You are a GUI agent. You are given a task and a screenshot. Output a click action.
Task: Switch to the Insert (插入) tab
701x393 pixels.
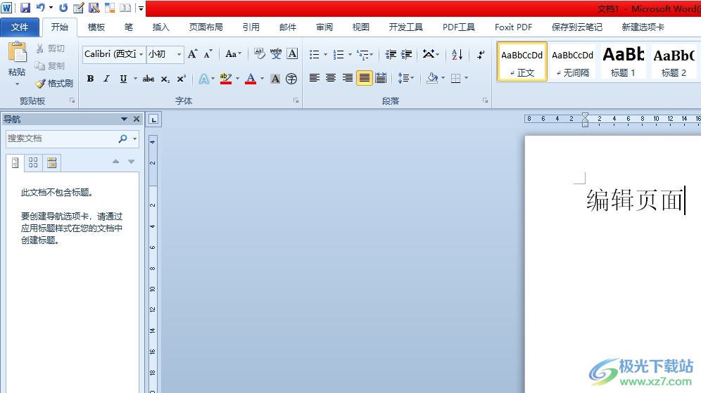[x=160, y=27]
